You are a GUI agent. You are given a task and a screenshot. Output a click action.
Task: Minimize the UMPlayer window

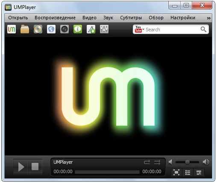175,6
